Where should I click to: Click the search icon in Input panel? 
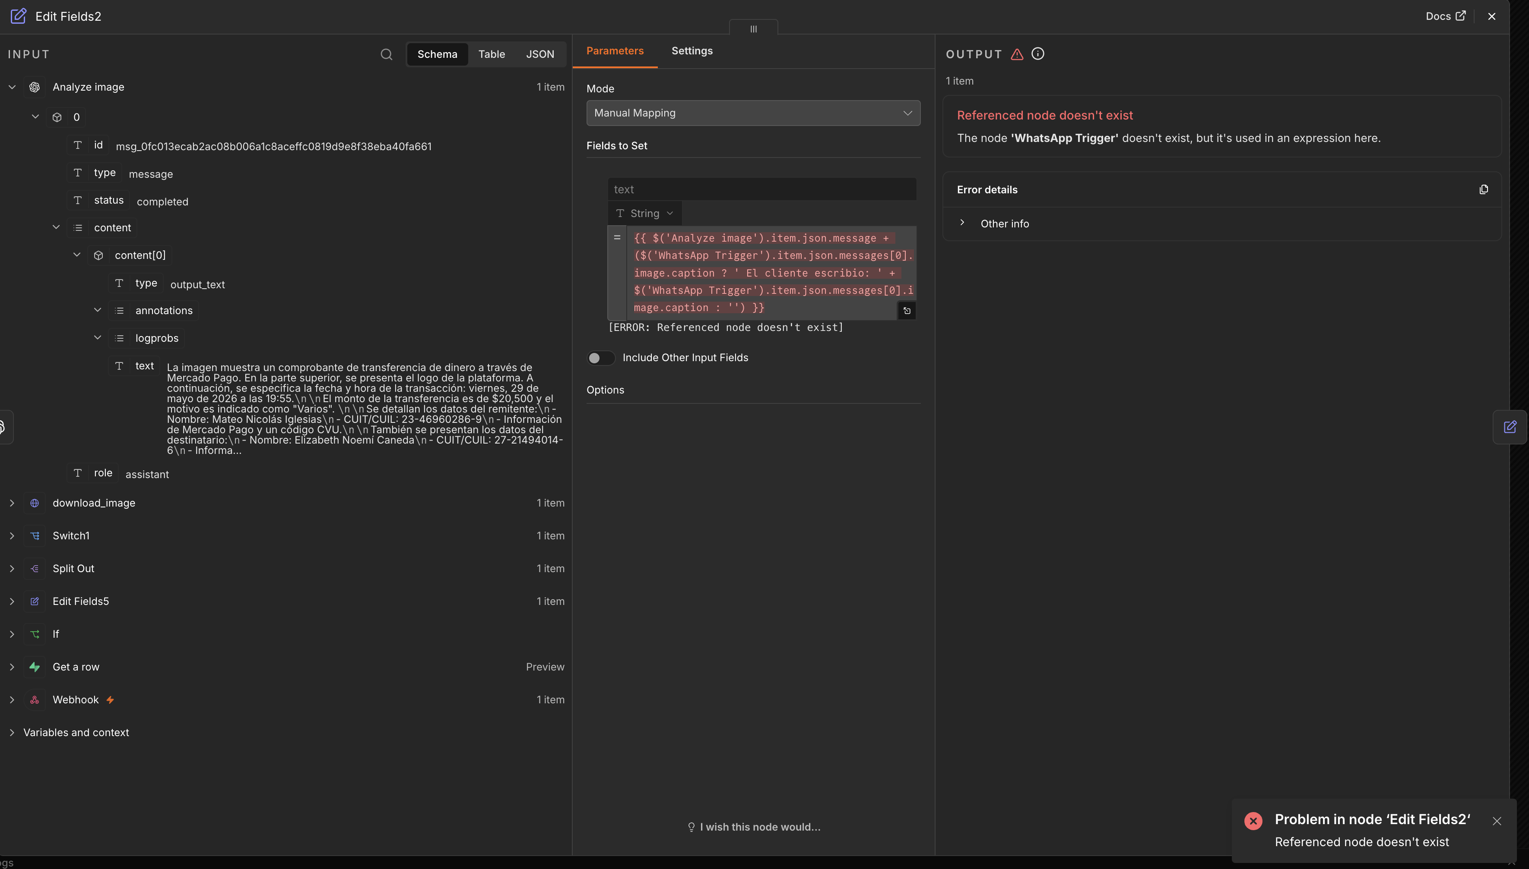click(x=387, y=54)
